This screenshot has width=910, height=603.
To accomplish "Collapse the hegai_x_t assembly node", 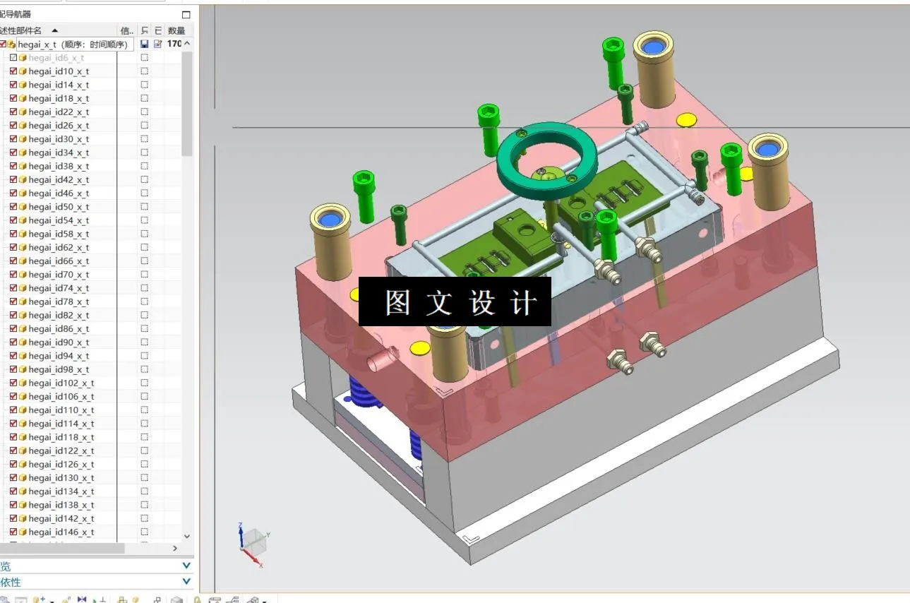I will pos(186,43).
